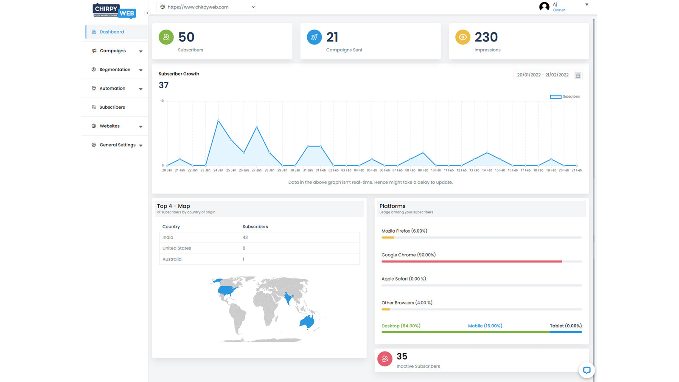The height and width of the screenshot is (382, 679).
Task: Click the pink Inactive Subscribers icon
Action: coord(385,359)
